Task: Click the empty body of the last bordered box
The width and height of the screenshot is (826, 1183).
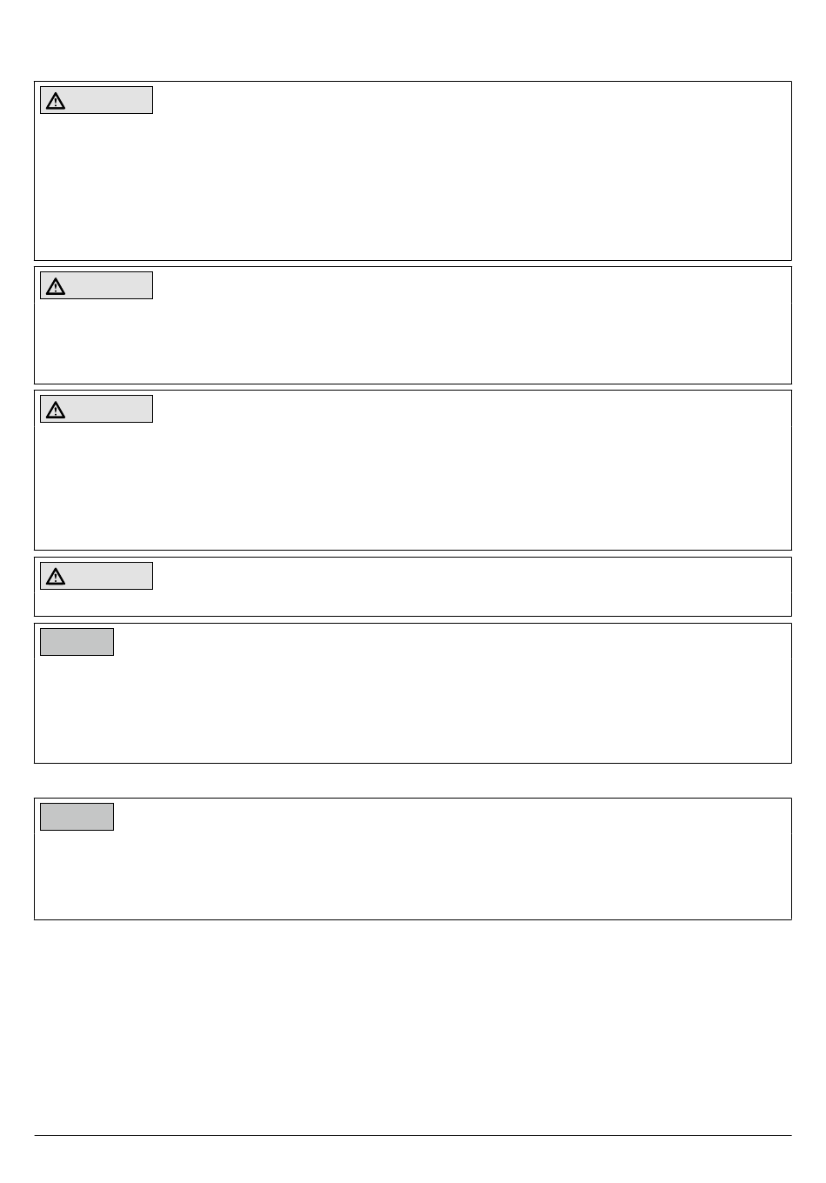Action: pos(413,874)
